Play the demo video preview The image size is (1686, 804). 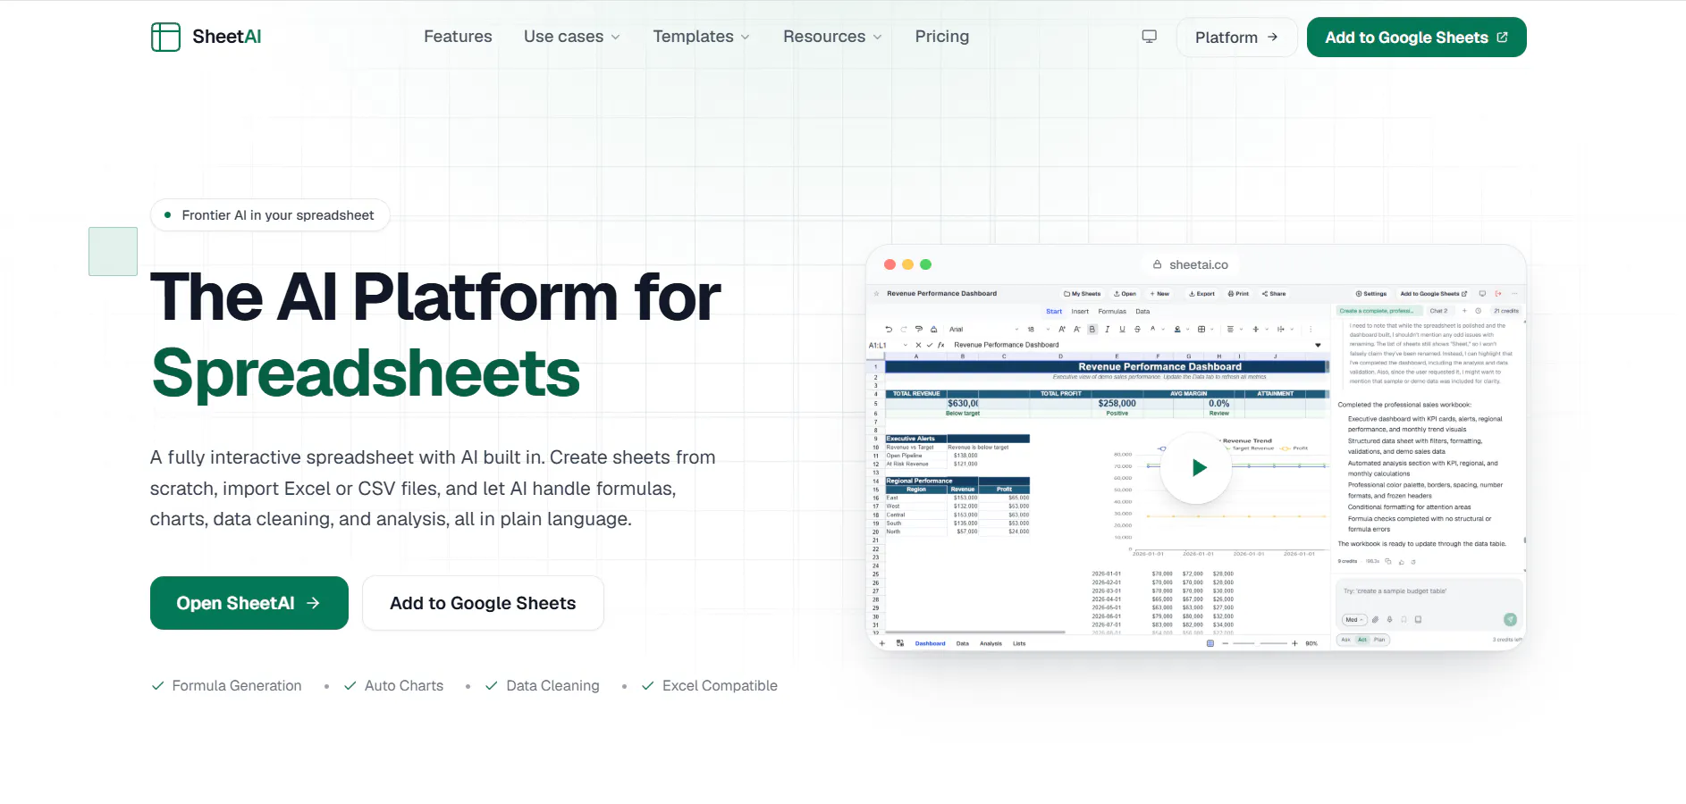coord(1196,467)
